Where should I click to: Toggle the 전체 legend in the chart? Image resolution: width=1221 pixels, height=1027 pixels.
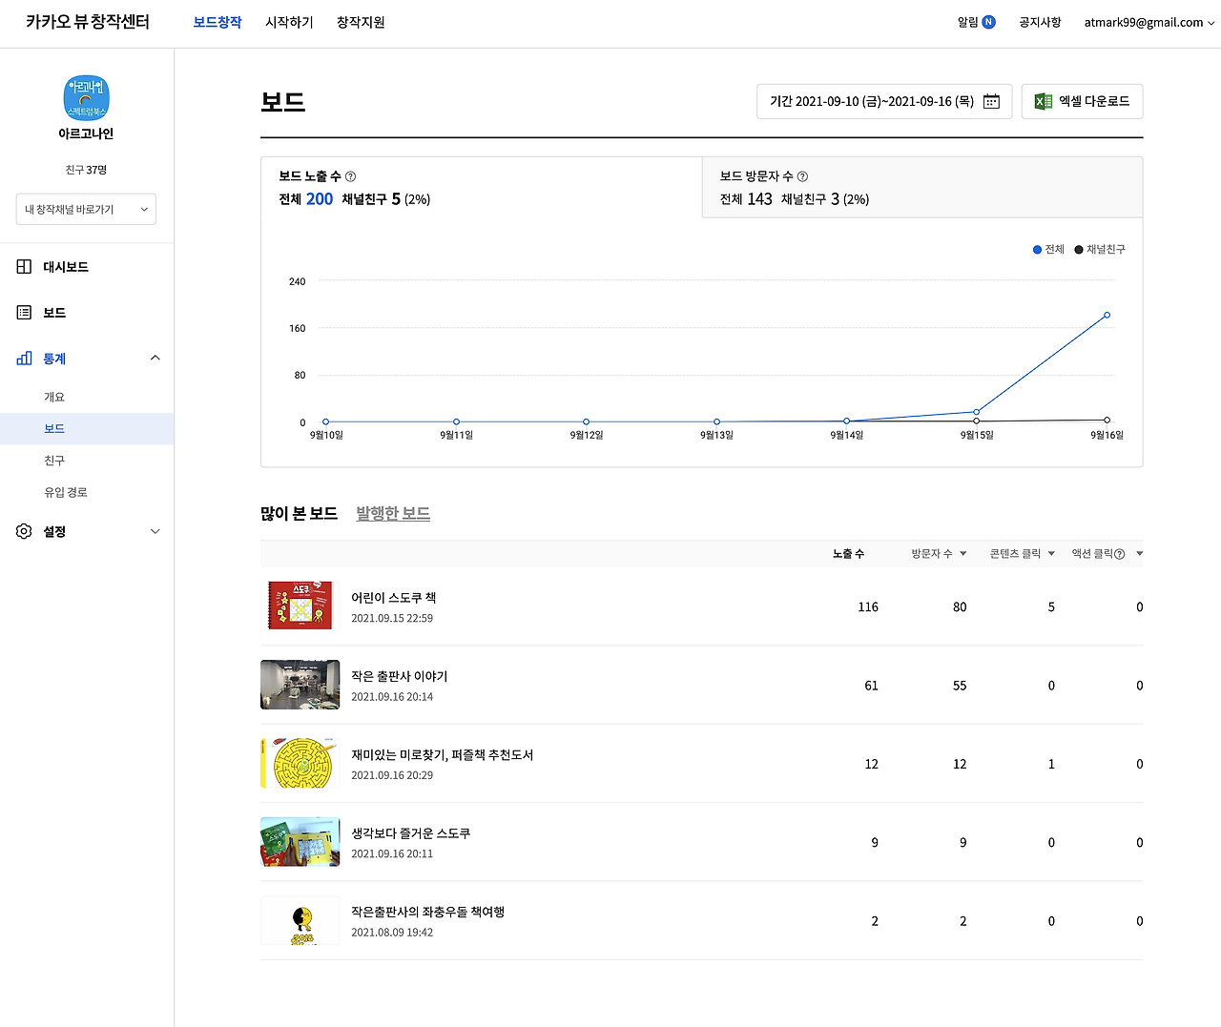pyautogui.click(x=1047, y=249)
